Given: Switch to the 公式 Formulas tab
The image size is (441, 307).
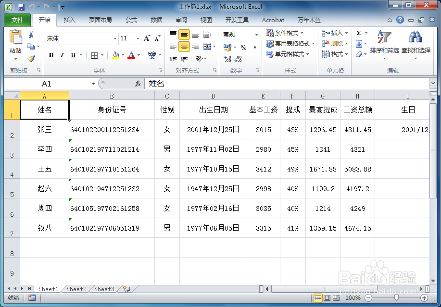Looking at the screenshot, I should point(131,20).
